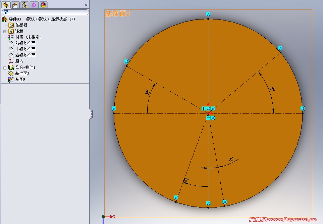Select the 20° angle dimension
This screenshot has width=323, height=224.
(186, 180)
